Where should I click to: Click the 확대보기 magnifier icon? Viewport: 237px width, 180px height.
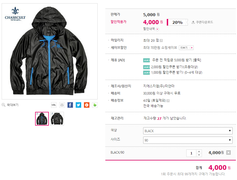pos(4,105)
